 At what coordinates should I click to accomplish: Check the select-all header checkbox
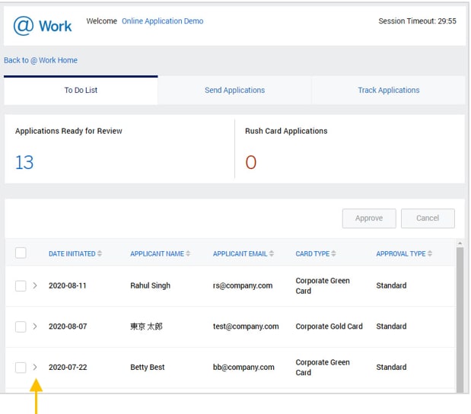tap(21, 253)
